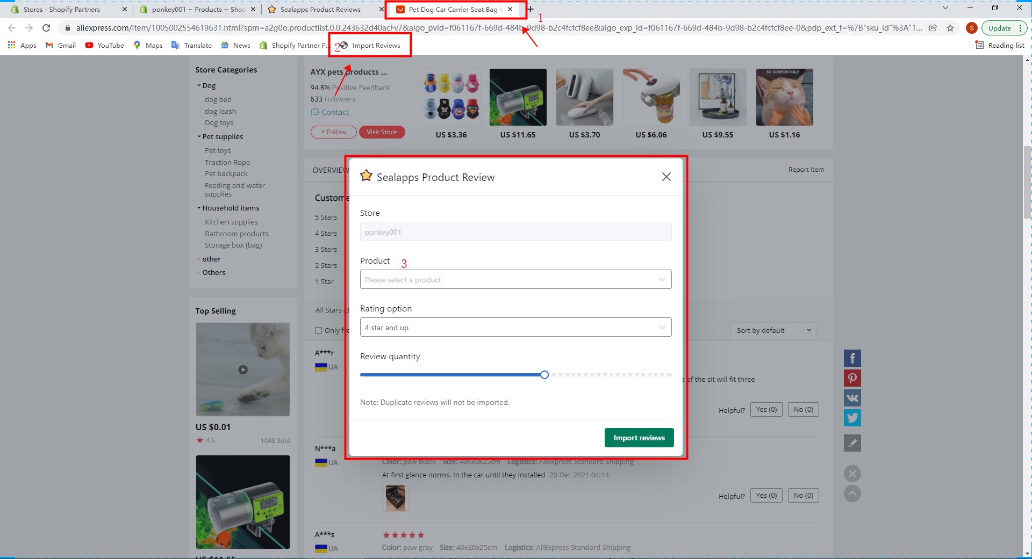Share on VK
Viewport: 1032px width, 559px height.
click(x=852, y=398)
